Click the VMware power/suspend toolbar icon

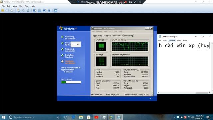coord(3,10)
